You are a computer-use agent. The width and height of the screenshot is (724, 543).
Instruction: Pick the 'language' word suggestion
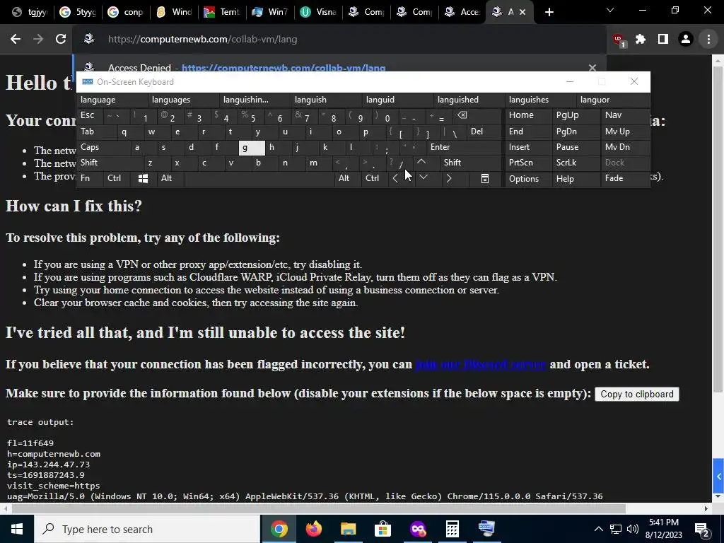click(x=112, y=100)
